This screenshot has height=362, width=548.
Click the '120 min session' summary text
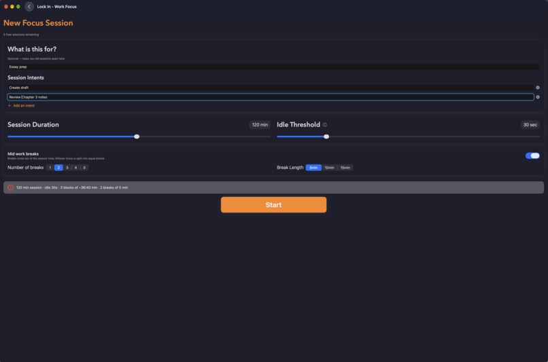(x=72, y=187)
